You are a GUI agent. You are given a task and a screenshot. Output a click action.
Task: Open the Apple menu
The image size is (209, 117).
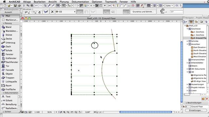tap(4, 2)
